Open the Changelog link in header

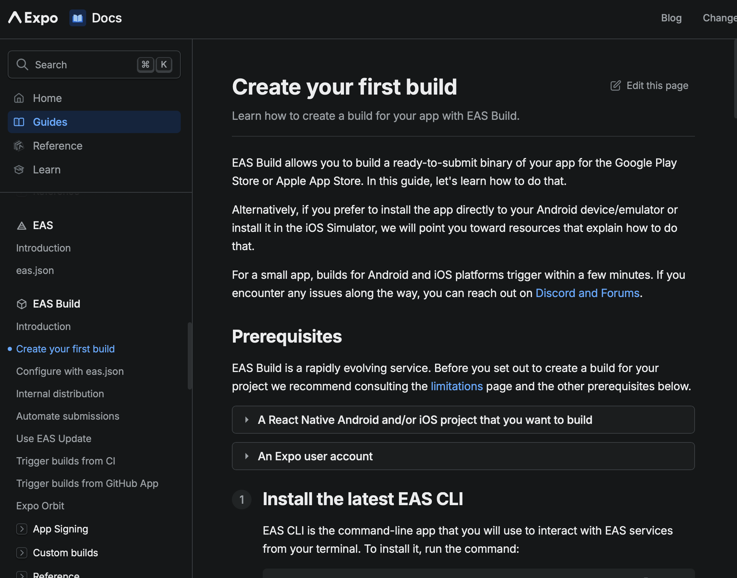click(x=720, y=18)
